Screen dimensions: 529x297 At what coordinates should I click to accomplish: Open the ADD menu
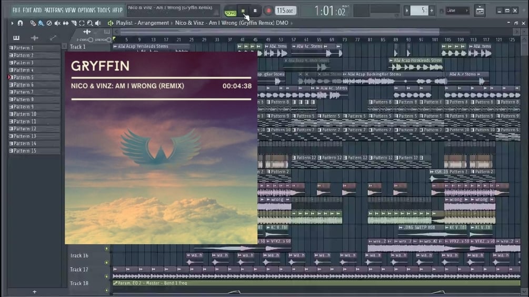(37, 11)
